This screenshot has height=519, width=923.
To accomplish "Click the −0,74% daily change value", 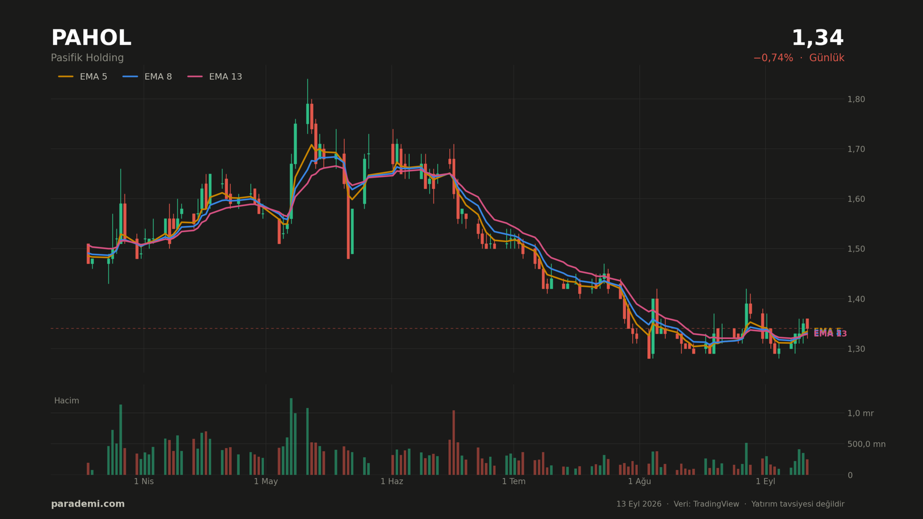I will coord(773,58).
